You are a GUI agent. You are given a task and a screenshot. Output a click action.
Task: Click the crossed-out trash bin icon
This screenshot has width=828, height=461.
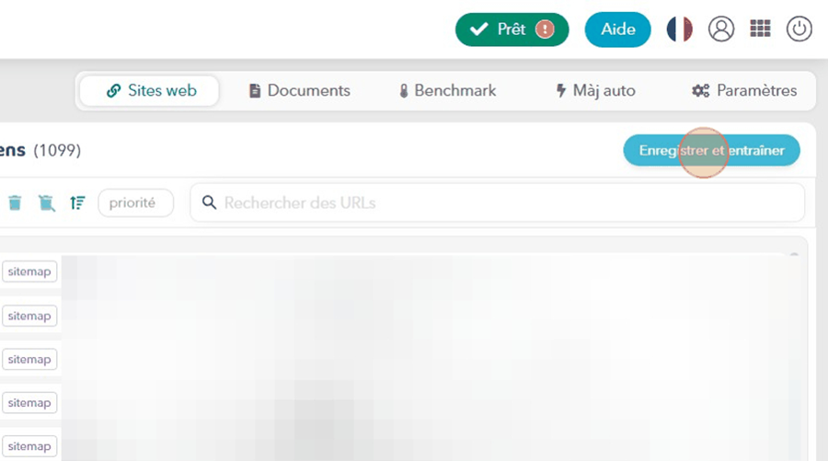(46, 202)
